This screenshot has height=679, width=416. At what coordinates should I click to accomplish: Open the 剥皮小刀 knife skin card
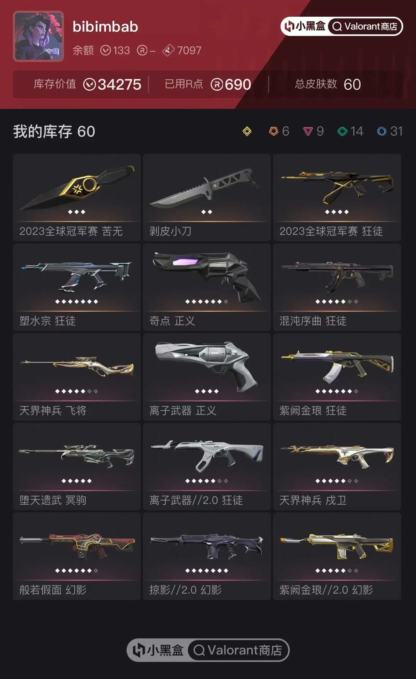(207, 198)
